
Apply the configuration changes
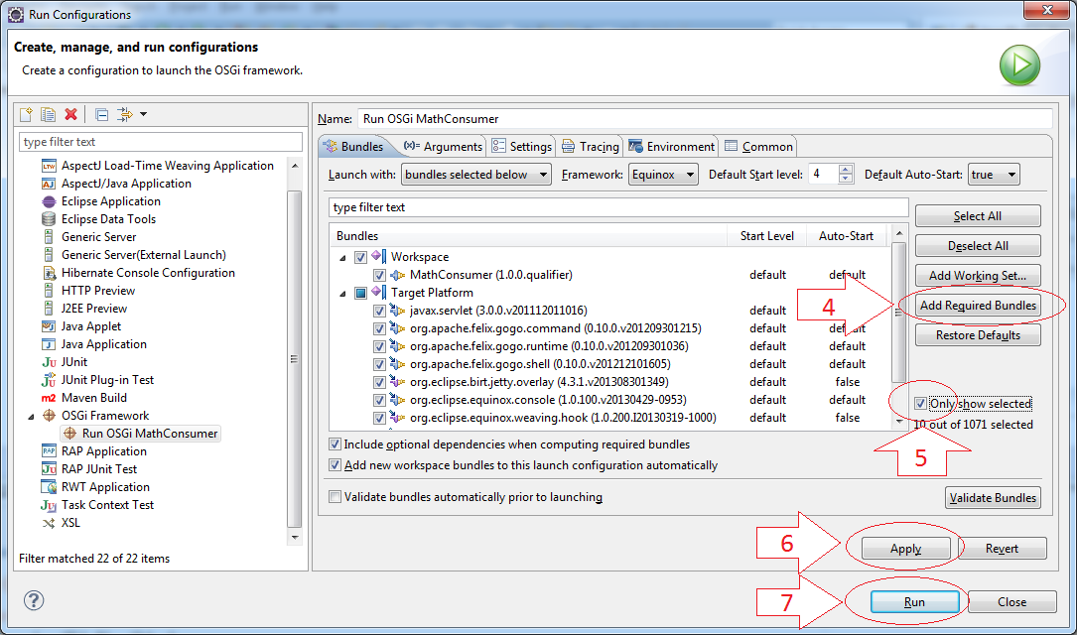pos(905,549)
